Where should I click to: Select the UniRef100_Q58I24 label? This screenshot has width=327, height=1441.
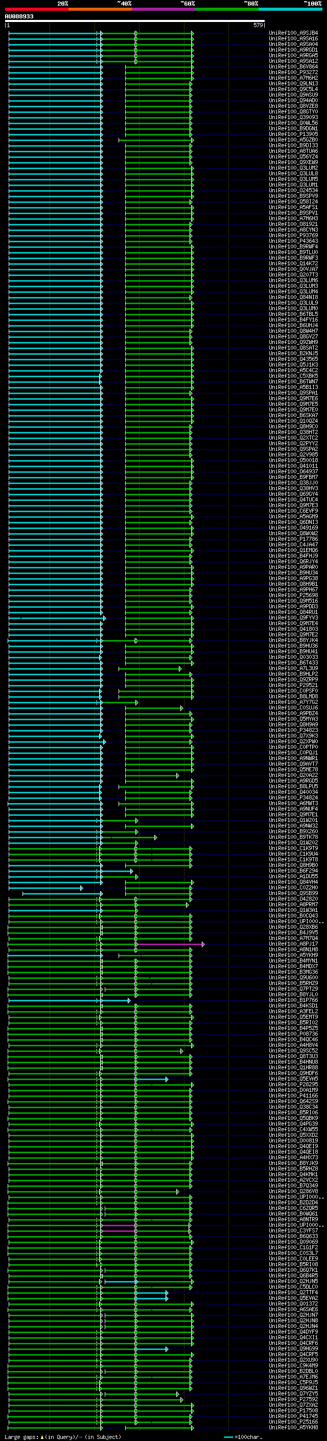(293, 201)
